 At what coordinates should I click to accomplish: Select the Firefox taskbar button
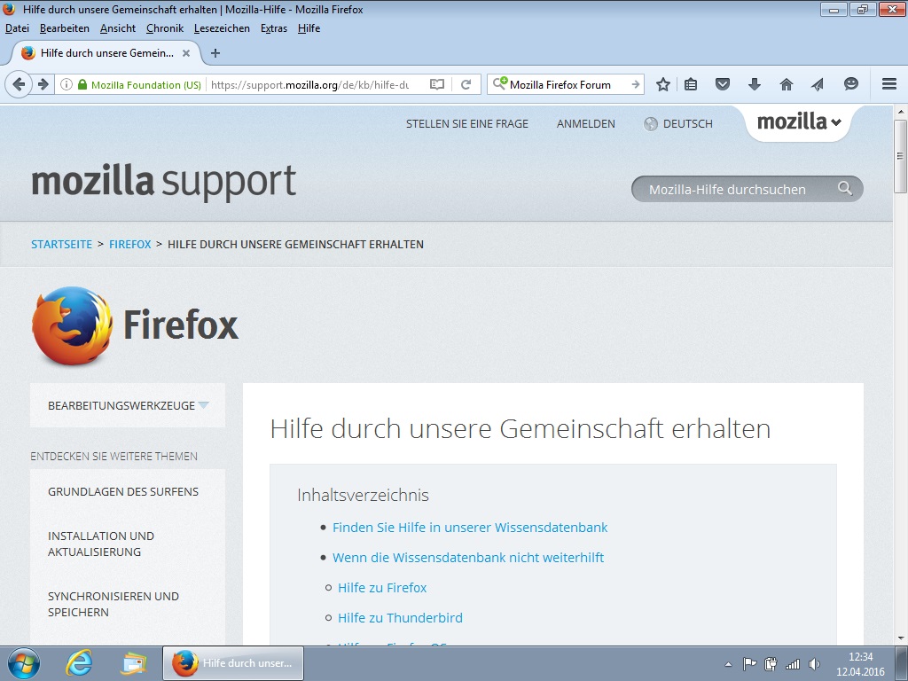233,663
